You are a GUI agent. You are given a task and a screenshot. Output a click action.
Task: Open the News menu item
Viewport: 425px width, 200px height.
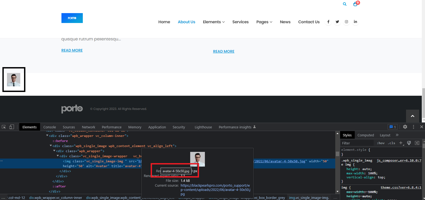pos(285,22)
